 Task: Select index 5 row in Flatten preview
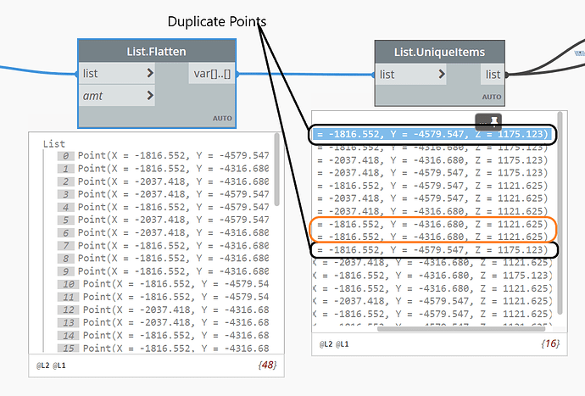(163, 220)
